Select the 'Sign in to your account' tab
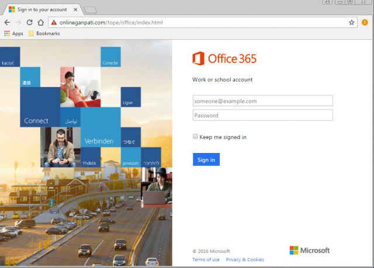The height and width of the screenshot is (268, 374). [41, 9]
